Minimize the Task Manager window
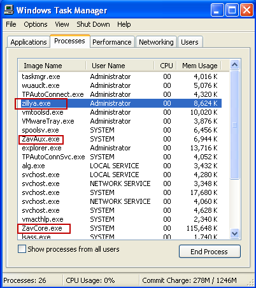 pos(217,10)
